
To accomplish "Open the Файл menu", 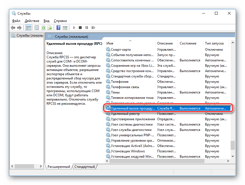I will (16, 21).
